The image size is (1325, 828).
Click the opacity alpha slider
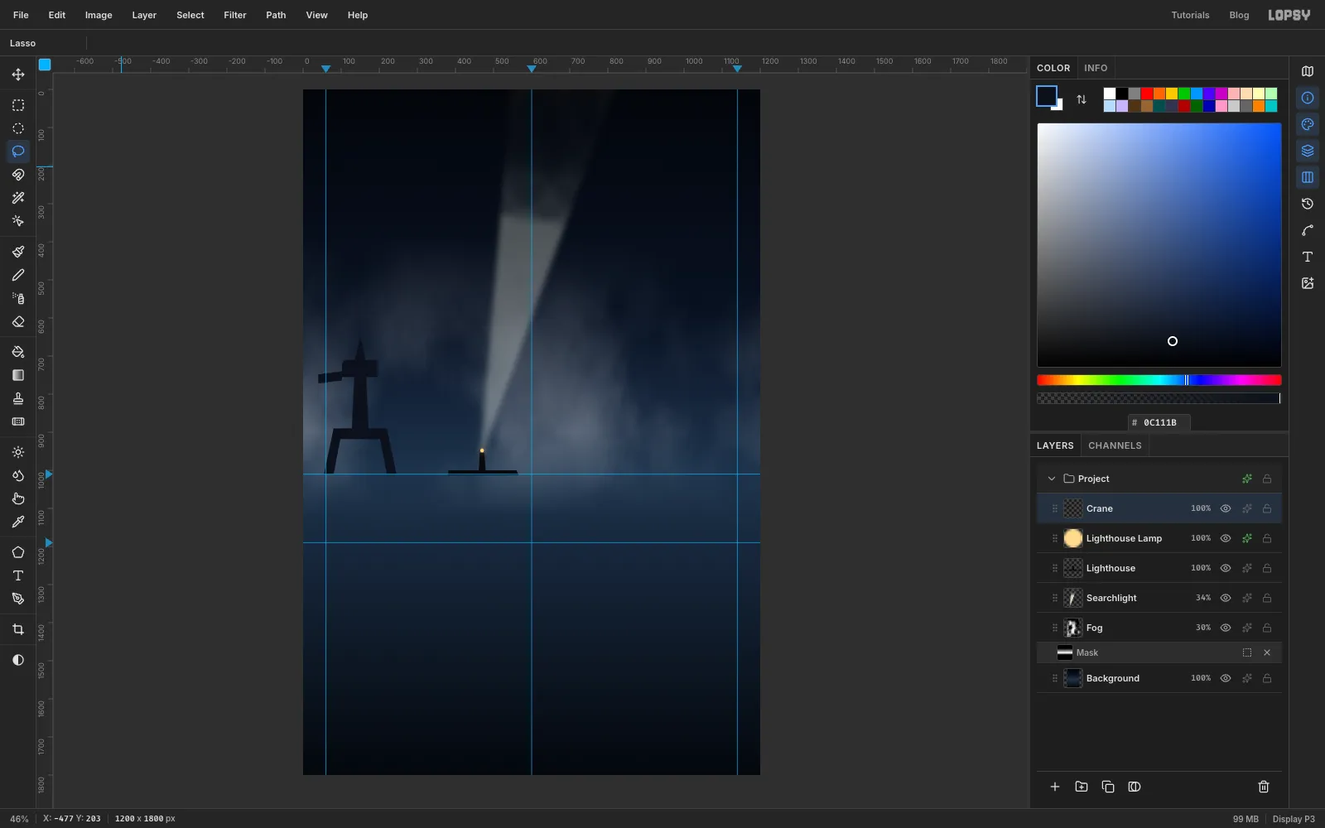(x=1159, y=398)
